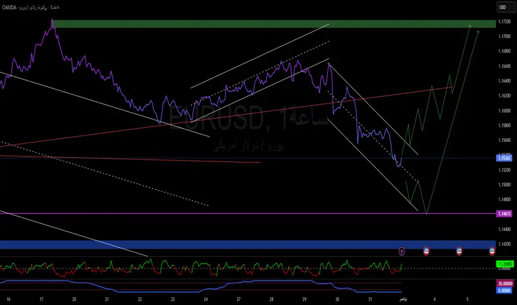Click the 1.17200 price axis label
The image size is (517, 305).
(504, 22)
